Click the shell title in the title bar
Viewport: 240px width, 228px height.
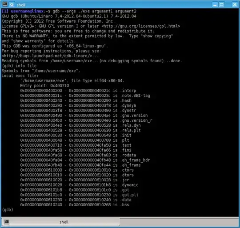(21, 5)
